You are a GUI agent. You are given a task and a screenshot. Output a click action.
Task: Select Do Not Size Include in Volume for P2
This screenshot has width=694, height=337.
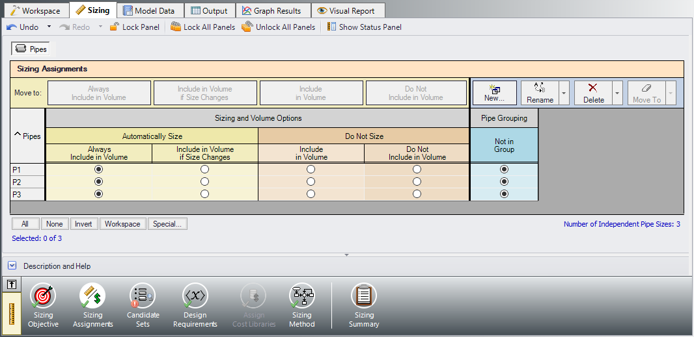point(311,182)
